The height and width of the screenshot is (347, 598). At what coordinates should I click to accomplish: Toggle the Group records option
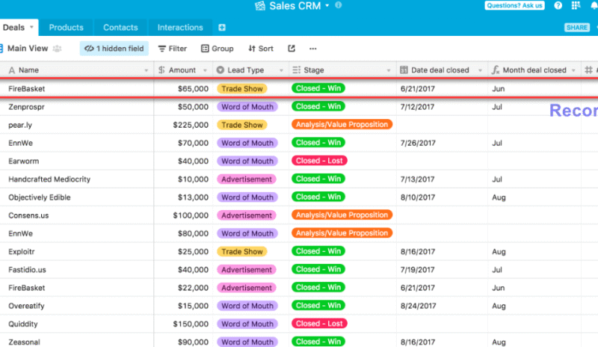point(217,49)
